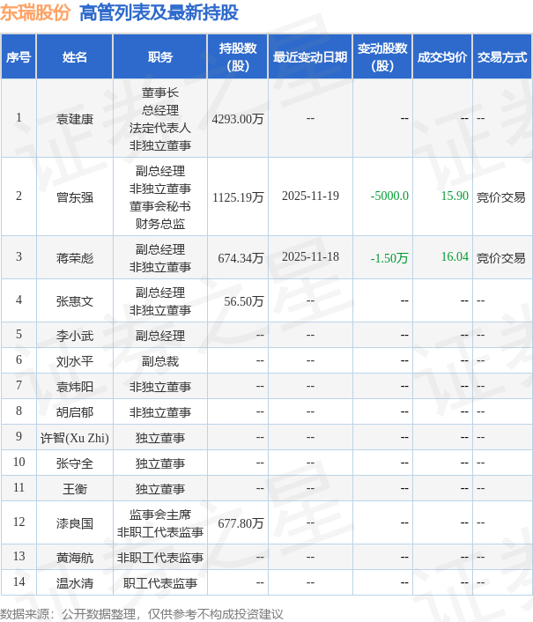Click the name 曾东强
The width and height of the screenshot is (533, 622).
(x=75, y=196)
